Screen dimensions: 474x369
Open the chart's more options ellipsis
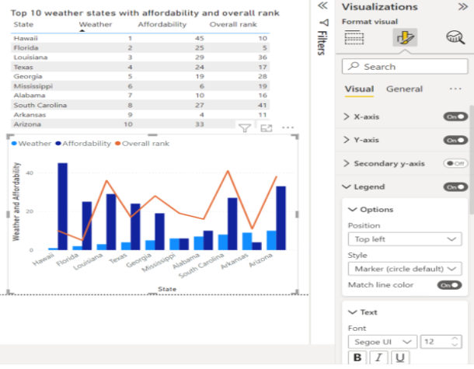288,128
